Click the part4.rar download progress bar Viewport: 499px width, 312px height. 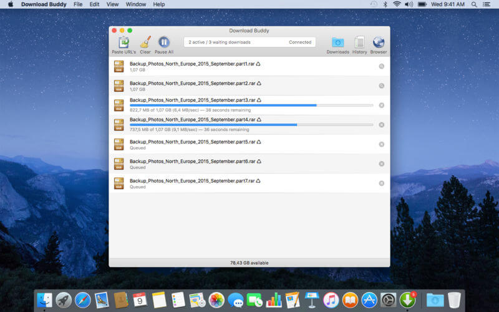[251, 125]
